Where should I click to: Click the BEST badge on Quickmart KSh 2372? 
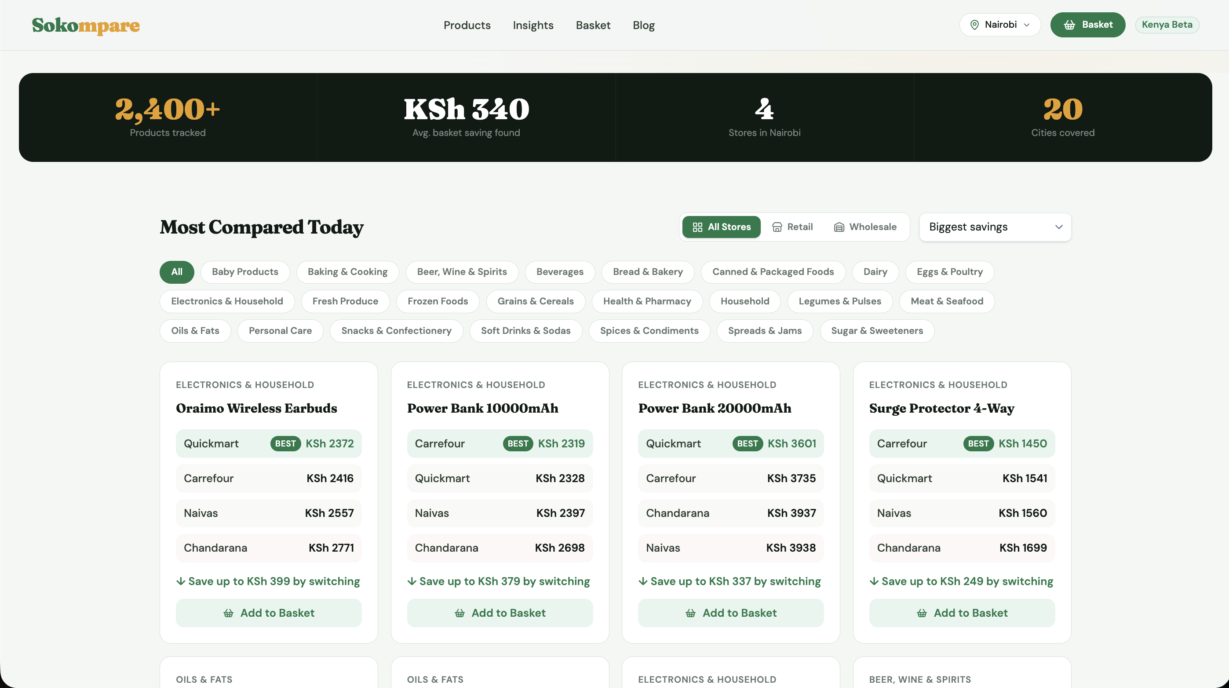(x=285, y=443)
